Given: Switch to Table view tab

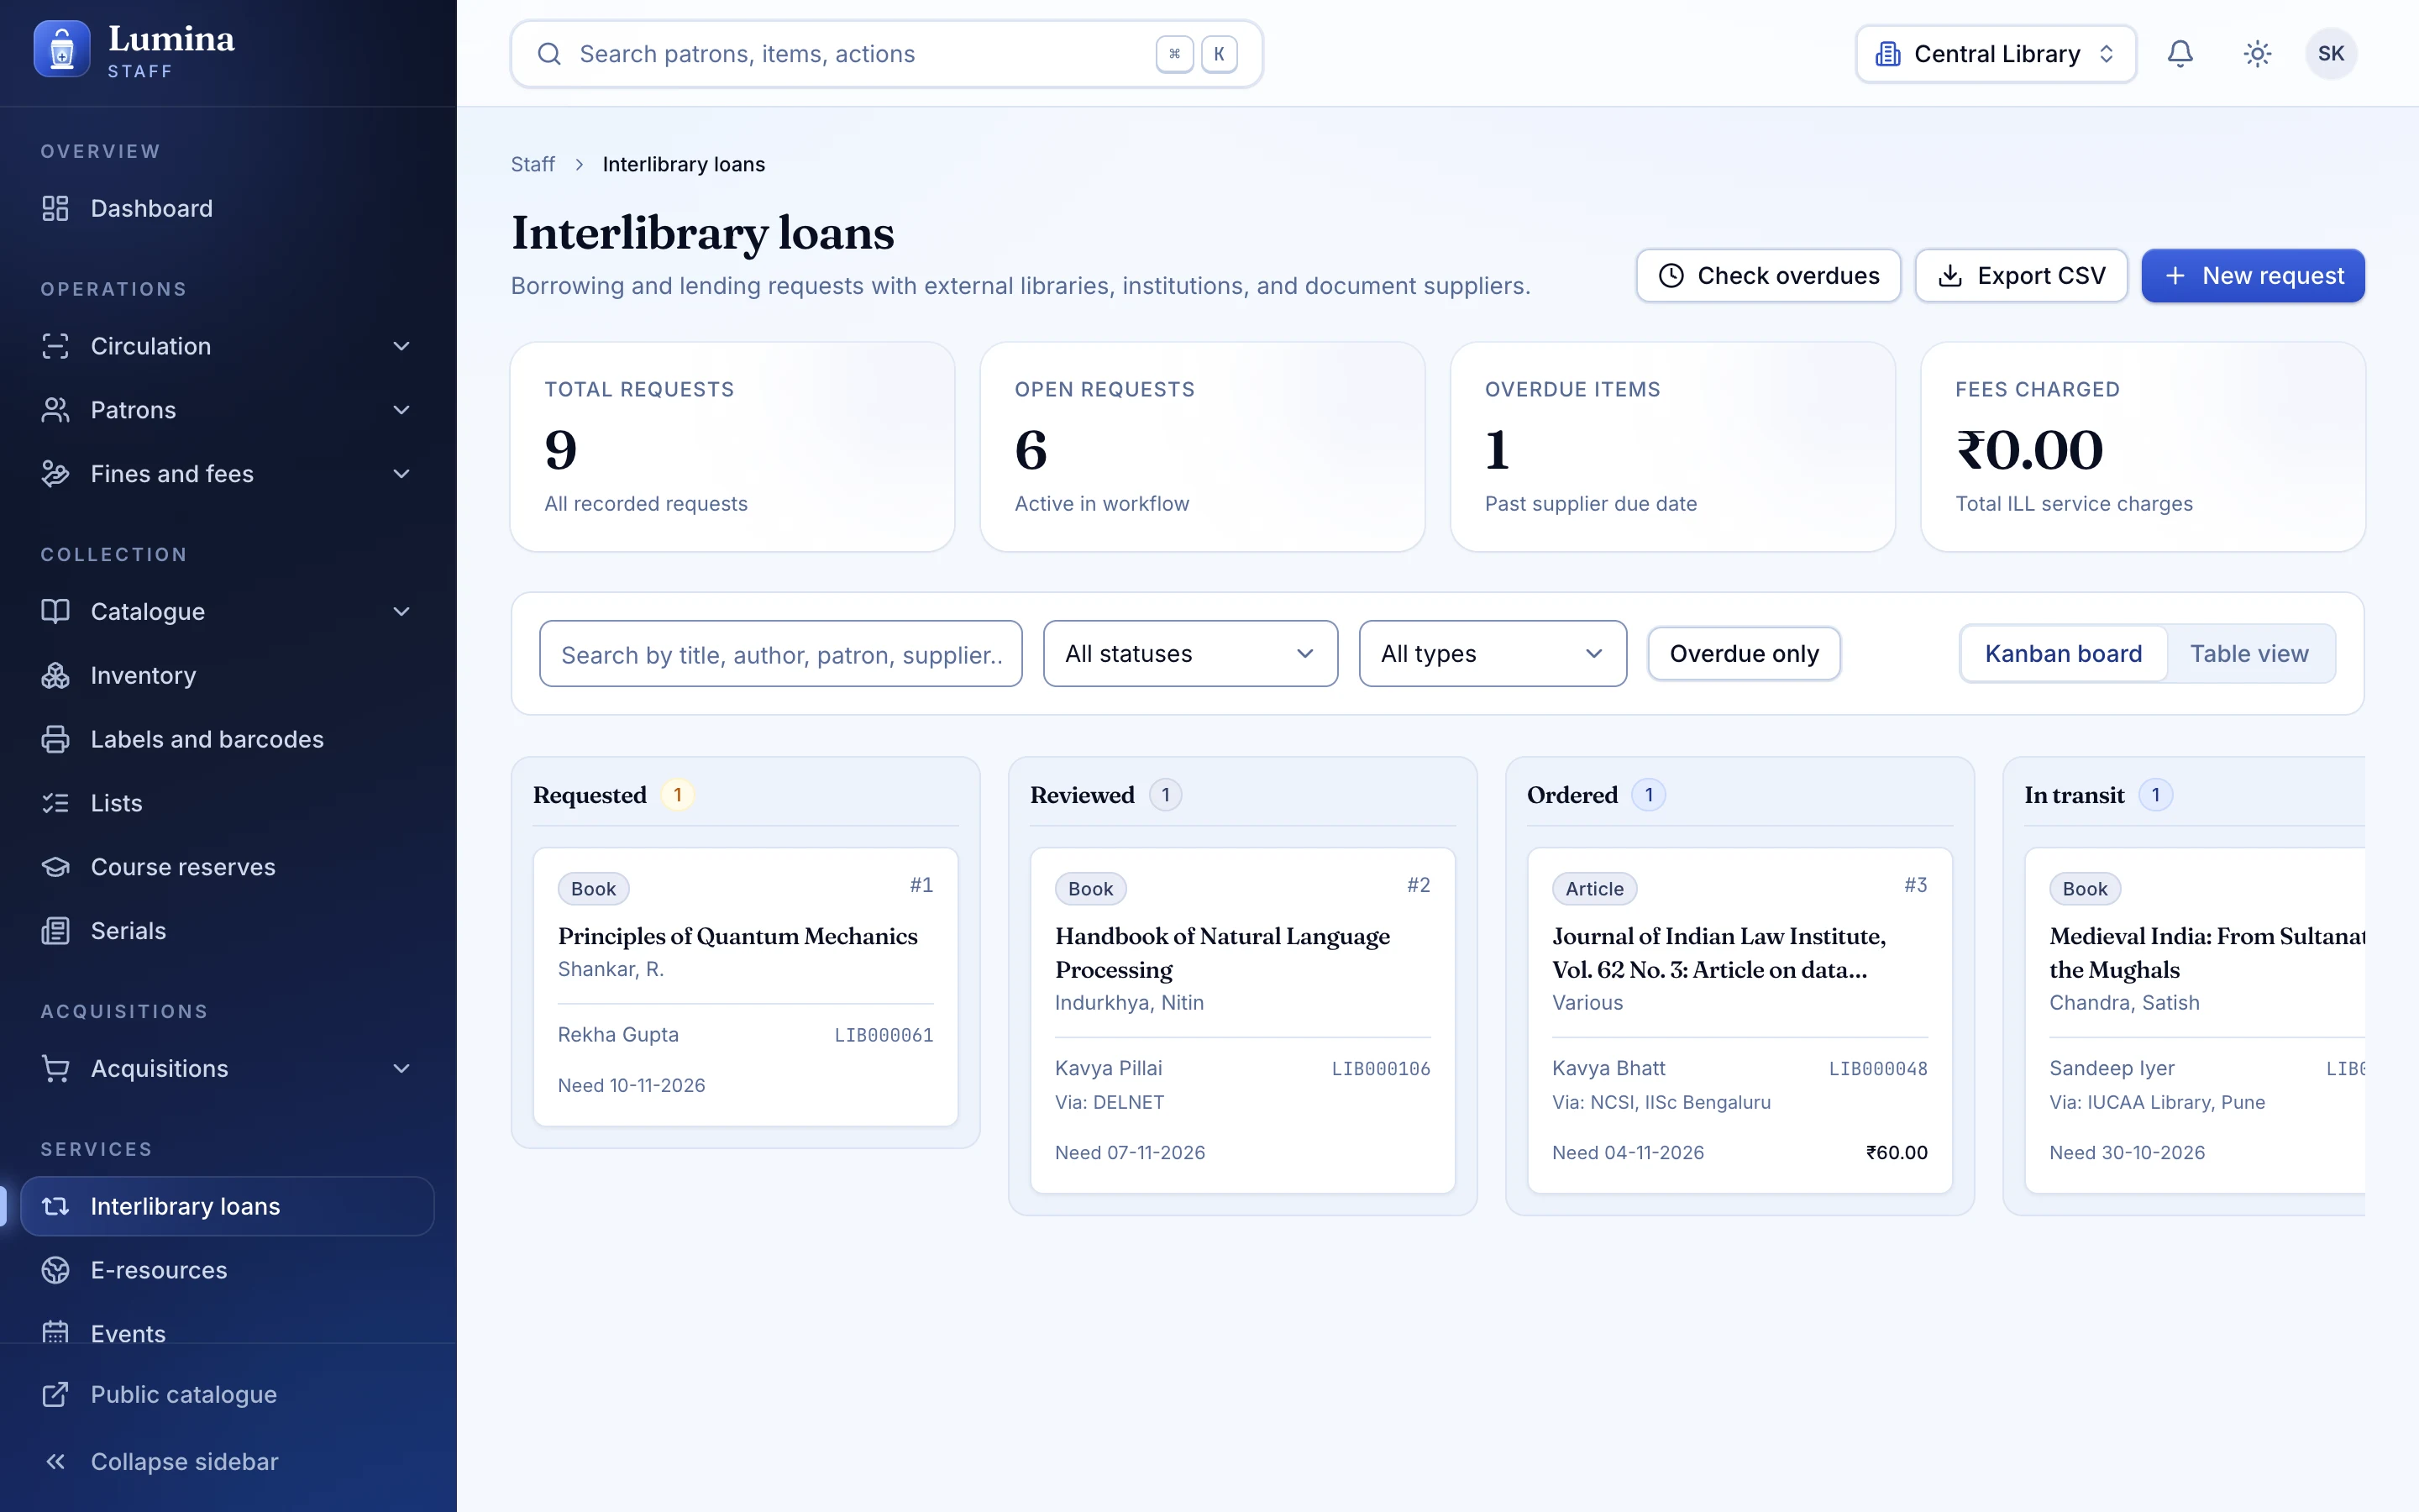Looking at the screenshot, I should (x=2249, y=654).
